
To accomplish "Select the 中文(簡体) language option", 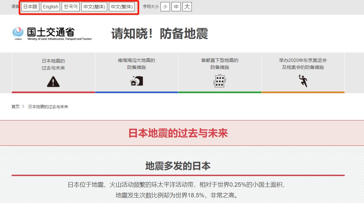I will pyautogui.click(x=94, y=7).
